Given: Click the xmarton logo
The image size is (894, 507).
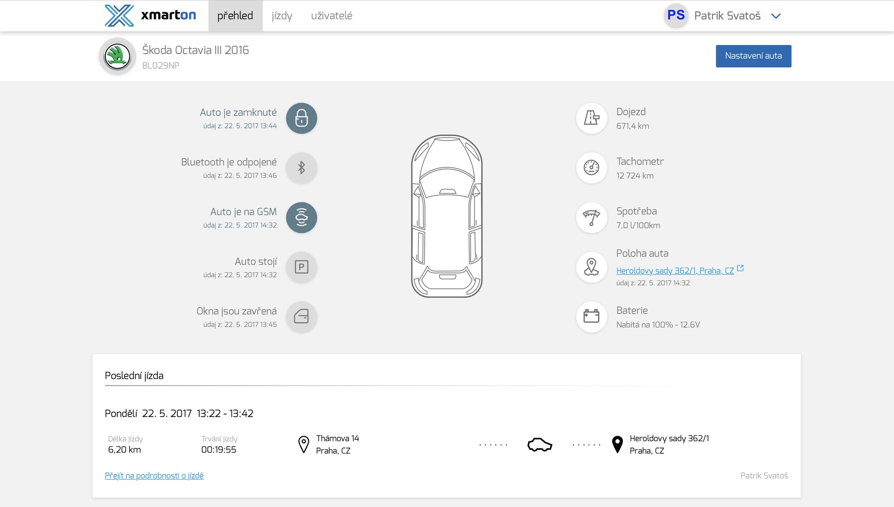Looking at the screenshot, I should [150, 15].
